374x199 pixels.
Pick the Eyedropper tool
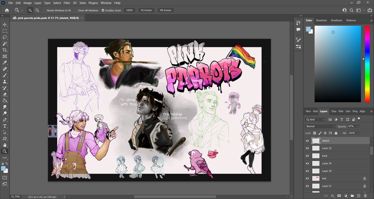[x=5, y=62]
